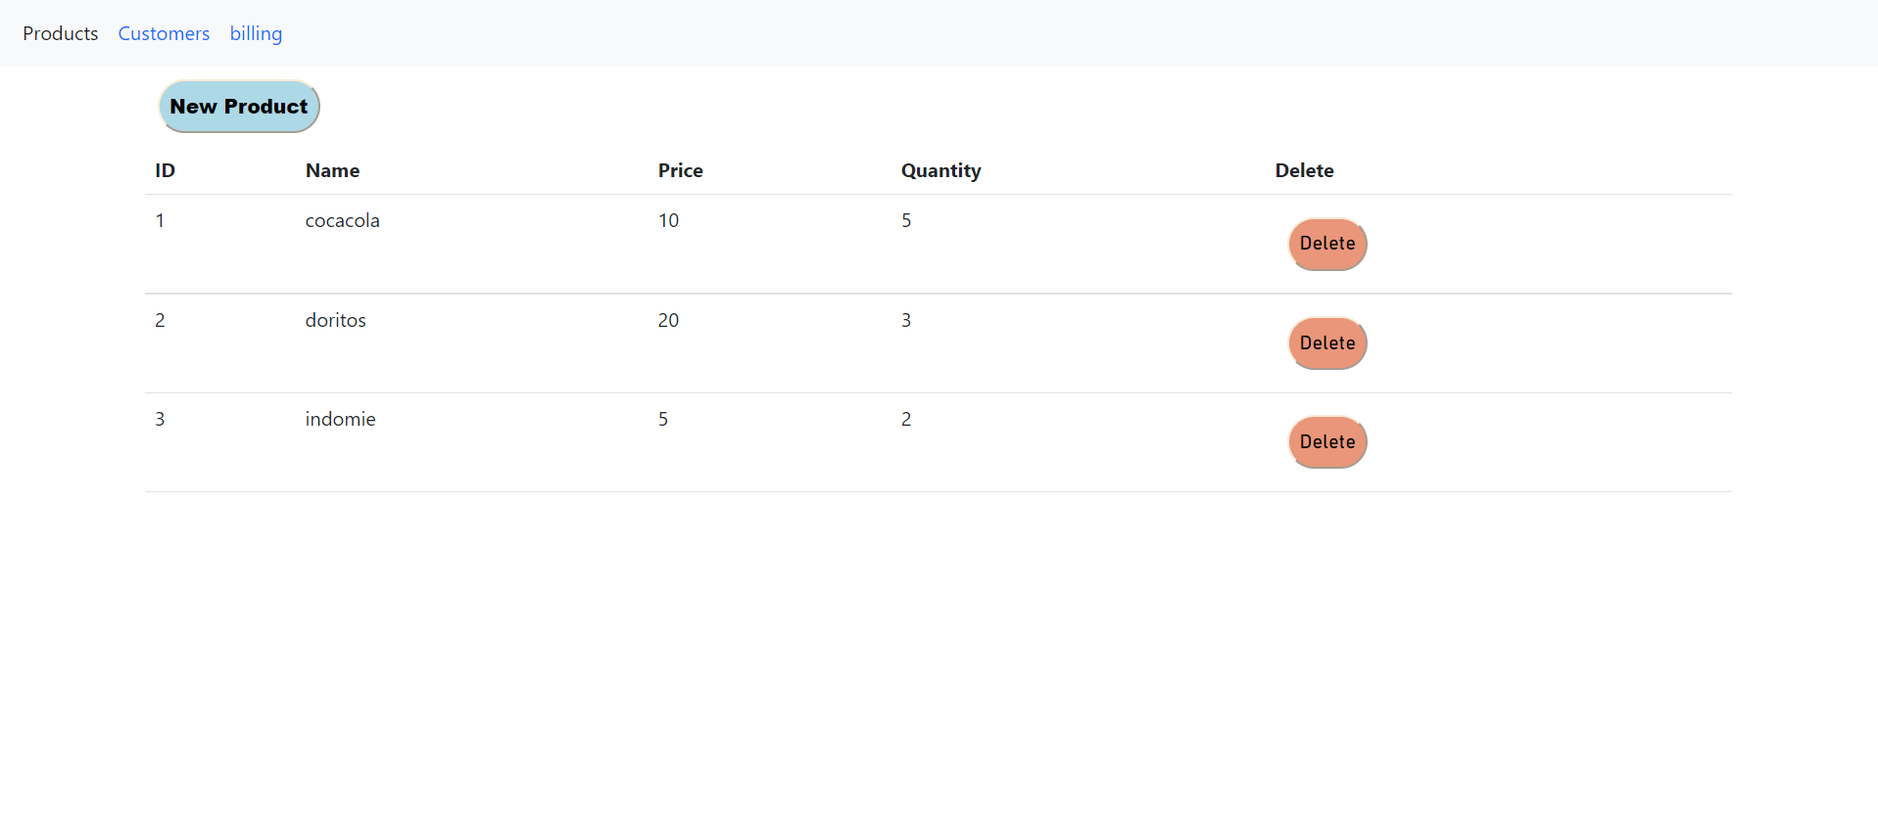Click the Delete column header
This screenshot has height=823, width=1878.
pos(1304,170)
